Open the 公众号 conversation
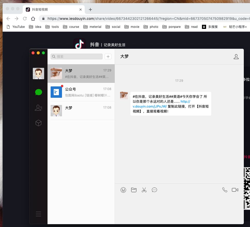 81,92
